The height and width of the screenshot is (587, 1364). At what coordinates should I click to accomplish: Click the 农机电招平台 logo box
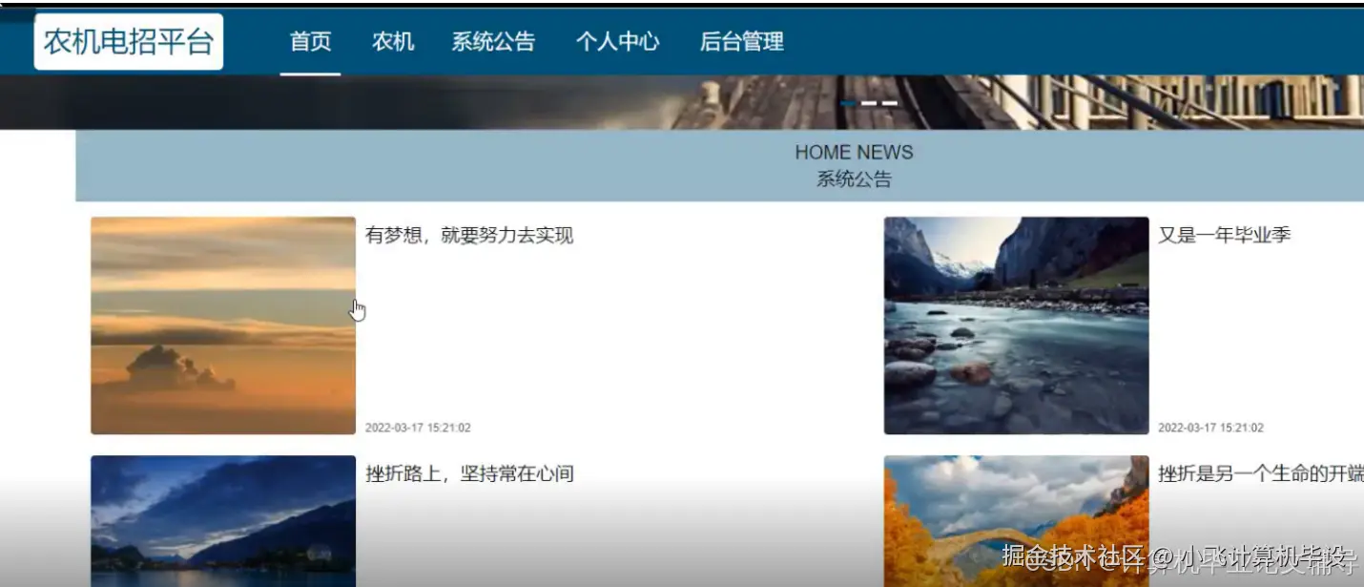tap(129, 42)
